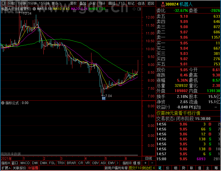
Task: Select the 值 value tab
Action: point(199,168)
